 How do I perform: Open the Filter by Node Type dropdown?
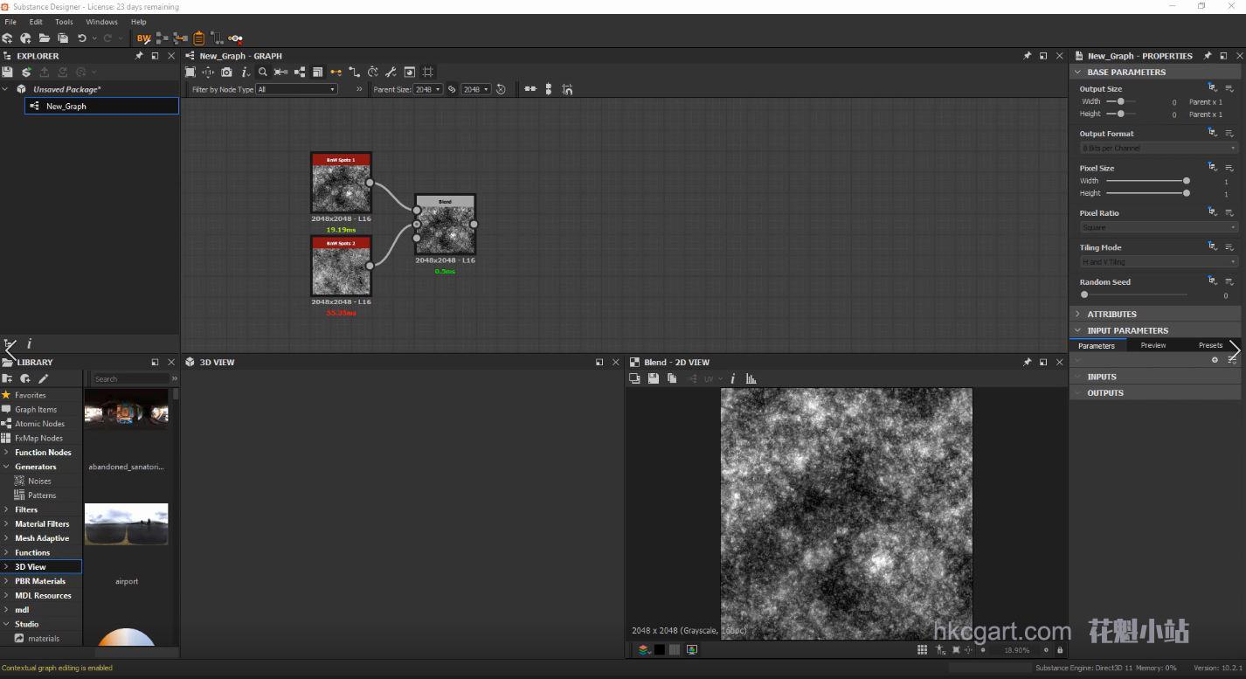pos(296,89)
